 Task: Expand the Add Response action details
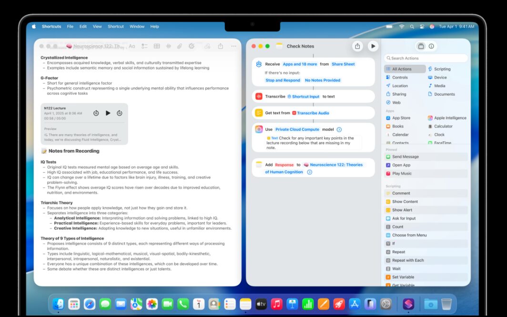[309, 172]
